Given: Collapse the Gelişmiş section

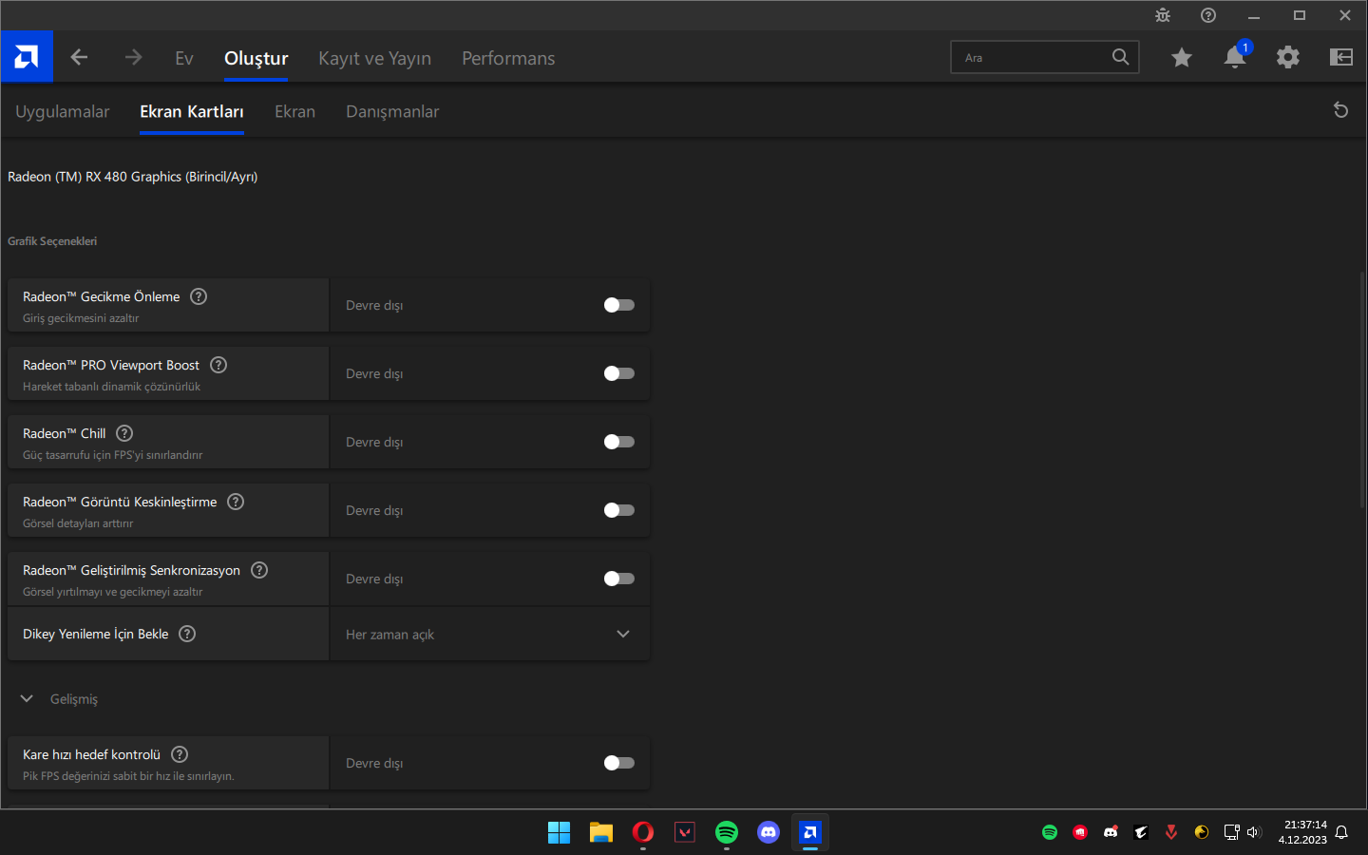Looking at the screenshot, I should pyautogui.click(x=27, y=699).
